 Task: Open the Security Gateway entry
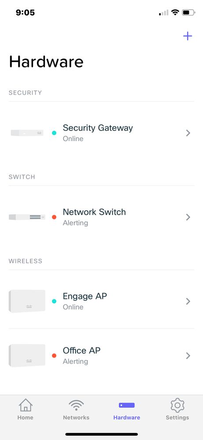click(x=101, y=133)
